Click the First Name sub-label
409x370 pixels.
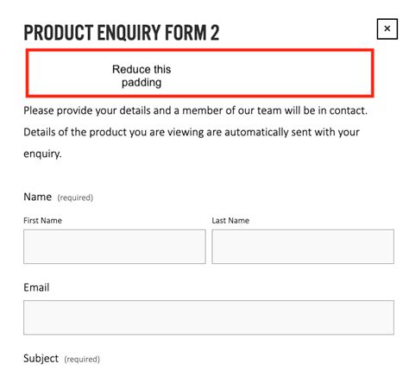tap(42, 221)
